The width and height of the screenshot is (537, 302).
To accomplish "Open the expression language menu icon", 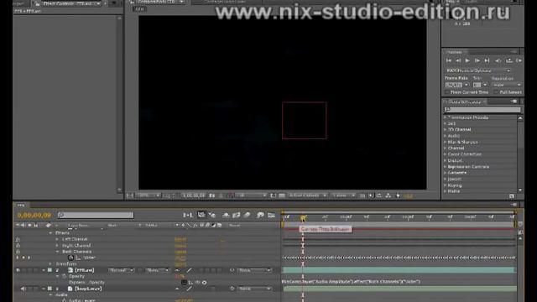I will tap(205, 283).
